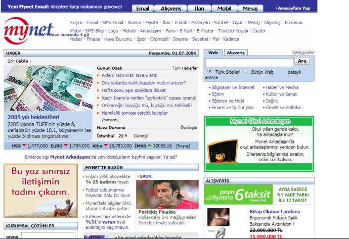The height and width of the screenshot is (239, 349).
Task: Open the 2005 yılı beklentileri headline
Action: (x=33, y=117)
